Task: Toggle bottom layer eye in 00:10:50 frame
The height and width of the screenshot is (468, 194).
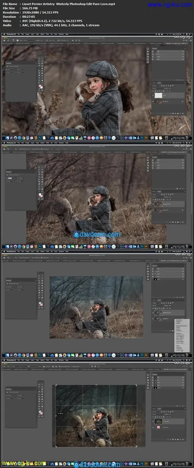Action: (153, 210)
